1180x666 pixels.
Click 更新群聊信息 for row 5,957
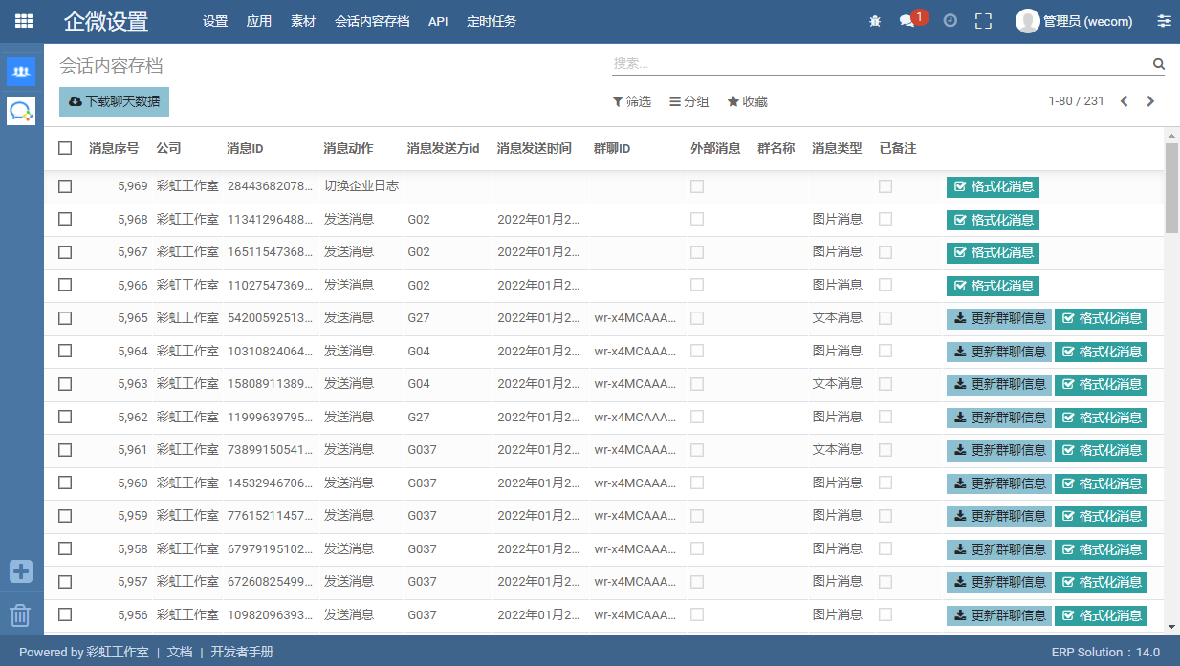[x=999, y=582]
